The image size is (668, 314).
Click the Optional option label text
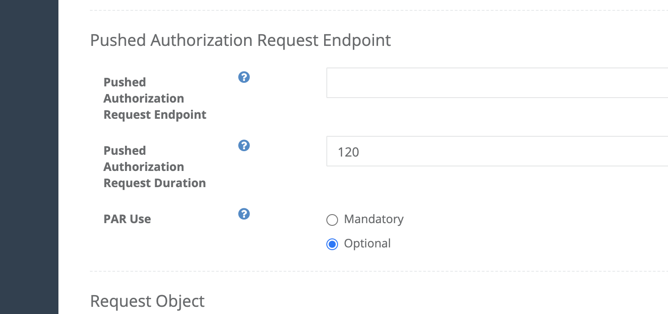tap(367, 243)
